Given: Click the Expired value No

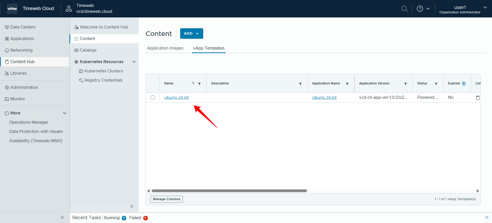Looking at the screenshot, I should point(451,97).
